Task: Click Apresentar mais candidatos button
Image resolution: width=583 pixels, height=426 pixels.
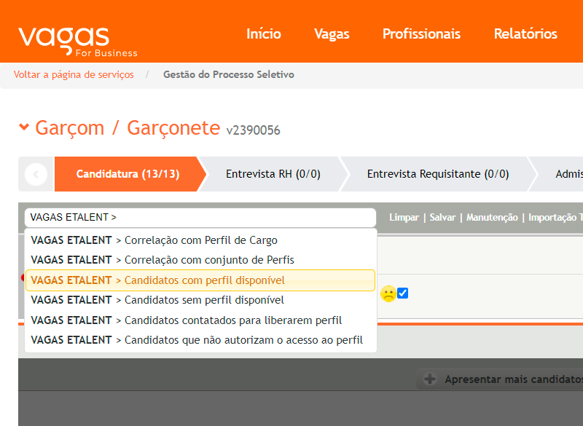Action: click(499, 379)
